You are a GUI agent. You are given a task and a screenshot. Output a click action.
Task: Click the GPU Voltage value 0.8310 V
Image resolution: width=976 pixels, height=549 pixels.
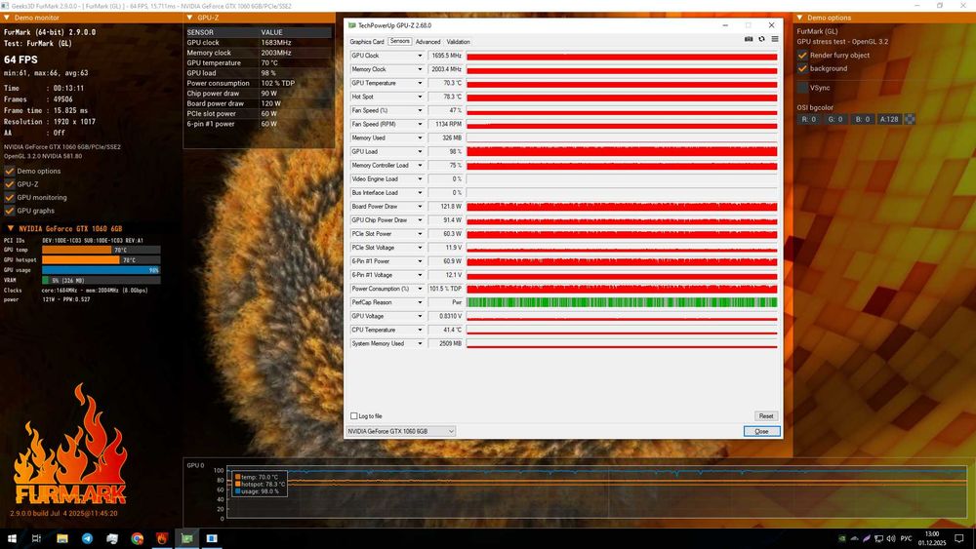pos(446,316)
